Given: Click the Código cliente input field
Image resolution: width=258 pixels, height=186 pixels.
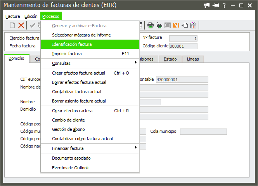Looking at the screenshot, I should click(x=183, y=46).
